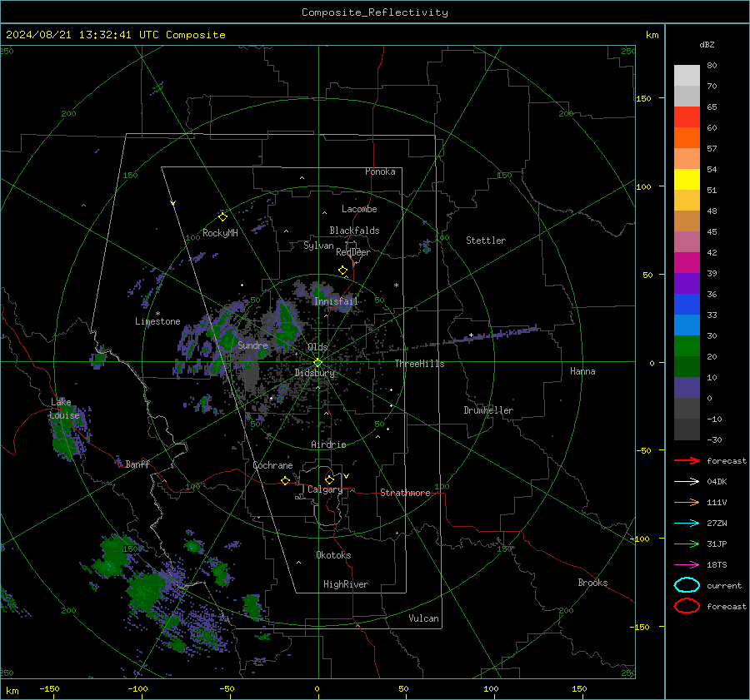Click the Sundre label
This screenshot has height=700, width=750.
252,345
